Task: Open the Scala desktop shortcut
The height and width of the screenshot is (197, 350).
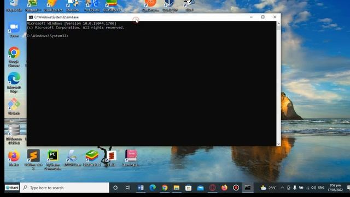Action: (111, 158)
